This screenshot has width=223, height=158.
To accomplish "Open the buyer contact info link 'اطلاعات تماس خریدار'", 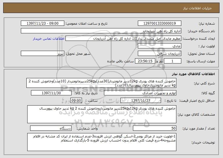I will tap(49, 39).
